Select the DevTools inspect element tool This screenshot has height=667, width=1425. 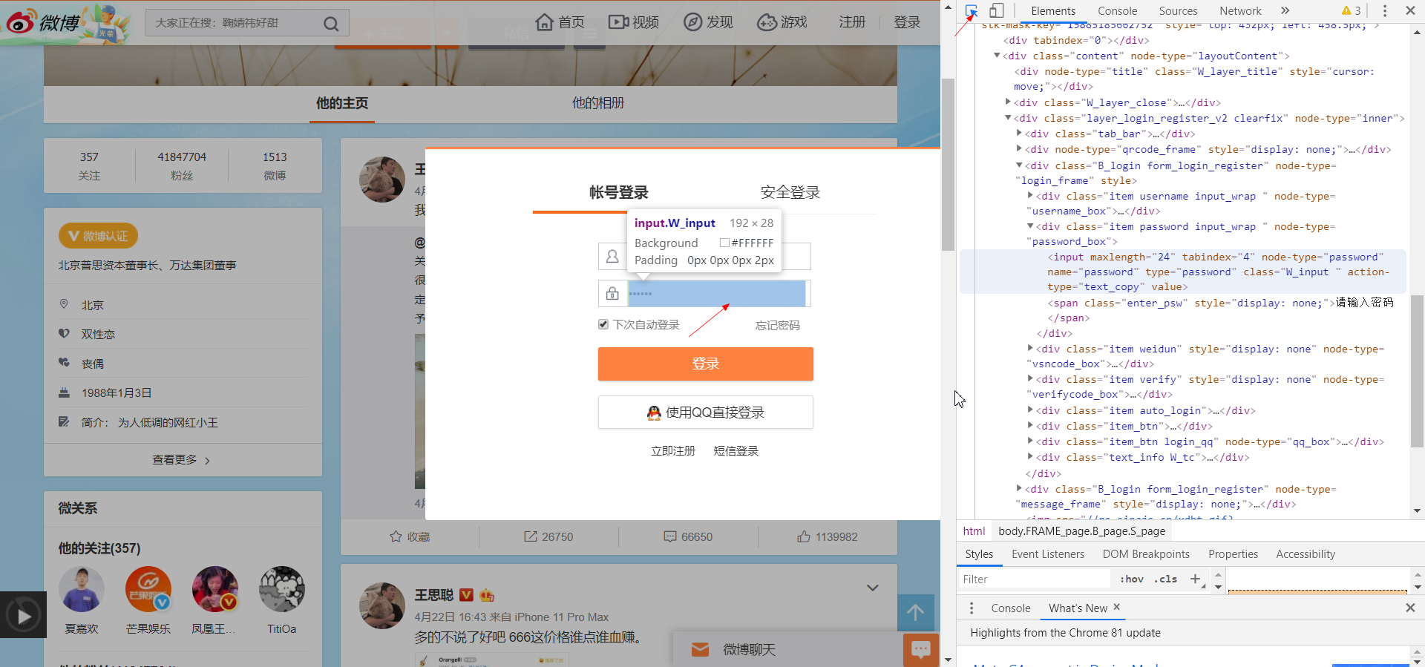click(x=972, y=10)
